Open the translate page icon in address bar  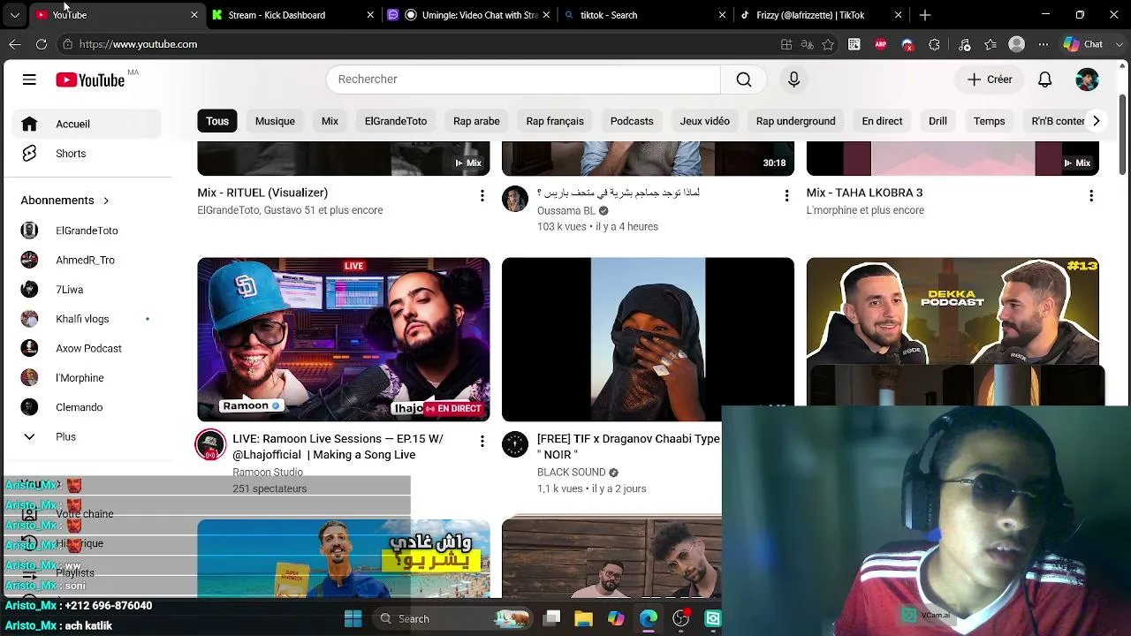pyautogui.click(x=807, y=44)
